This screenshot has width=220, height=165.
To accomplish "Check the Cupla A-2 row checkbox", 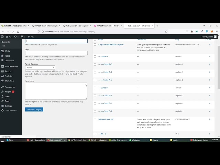I will point(95,80).
